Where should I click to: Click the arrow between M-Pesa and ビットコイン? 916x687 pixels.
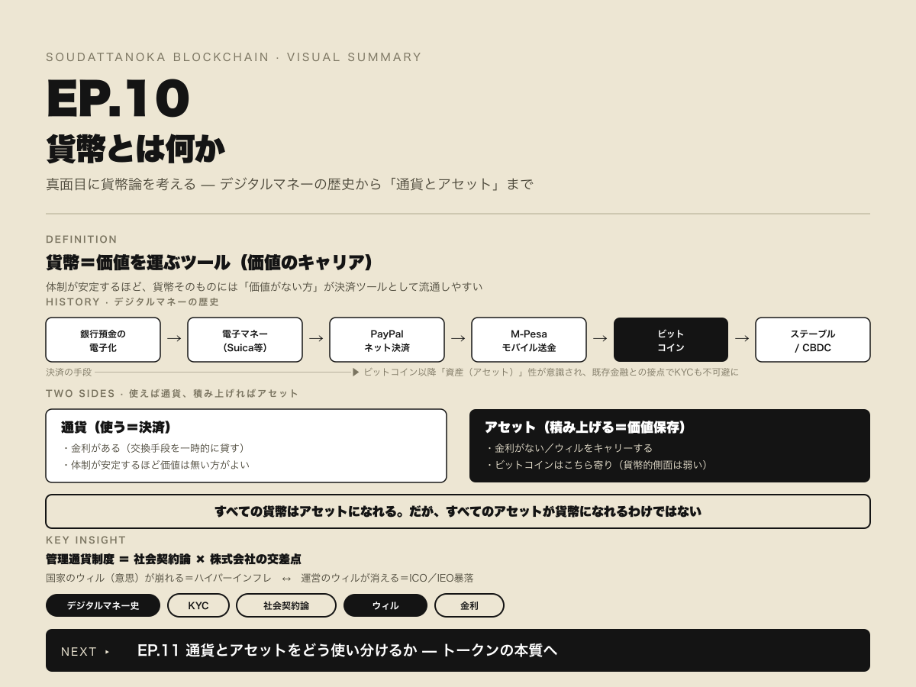[600, 339]
